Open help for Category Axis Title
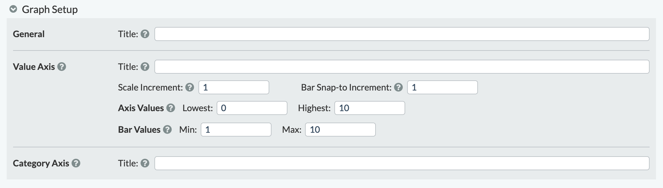This screenshot has width=663, height=188. 145,163
